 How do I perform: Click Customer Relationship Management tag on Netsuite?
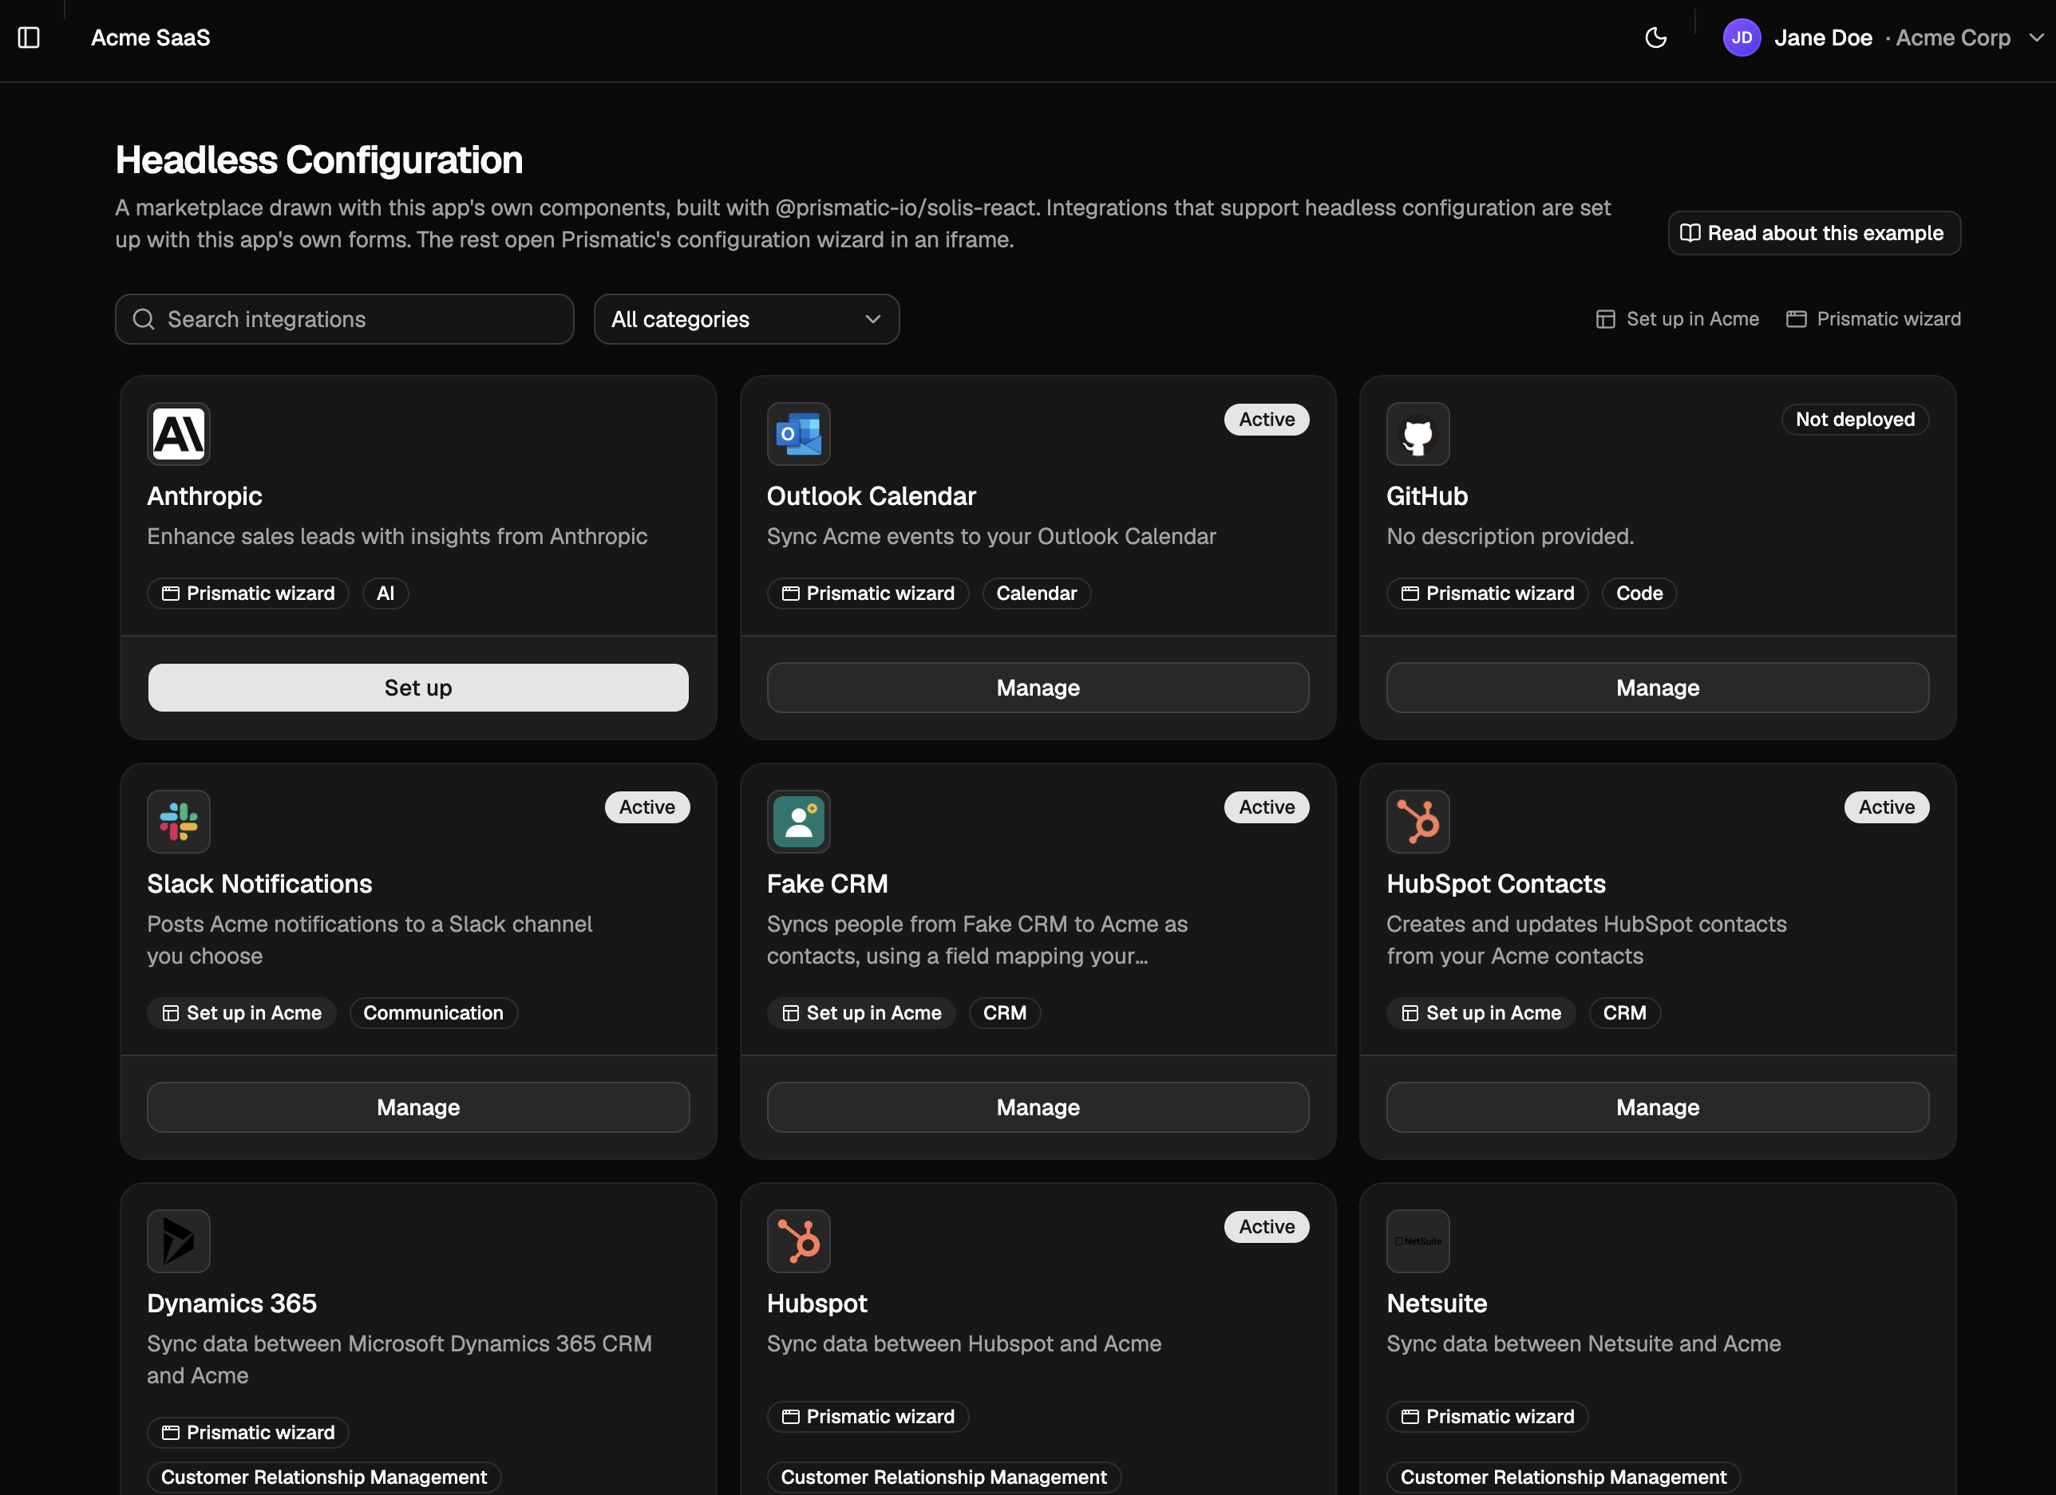click(x=1563, y=1477)
